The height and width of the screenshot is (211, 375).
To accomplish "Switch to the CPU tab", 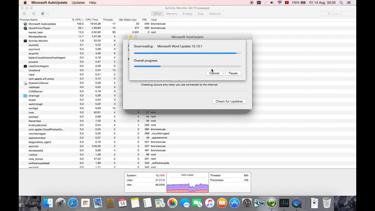I will point(157,14).
